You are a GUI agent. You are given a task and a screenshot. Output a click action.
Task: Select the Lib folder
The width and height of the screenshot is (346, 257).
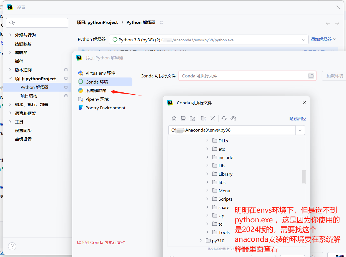pyautogui.click(x=218, y=166)
